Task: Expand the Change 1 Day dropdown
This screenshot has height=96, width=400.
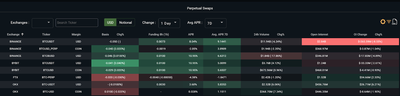Action: (169, 23)
